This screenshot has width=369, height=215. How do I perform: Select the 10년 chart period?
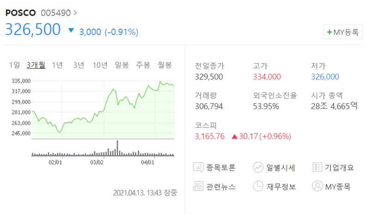click(100, 65)
